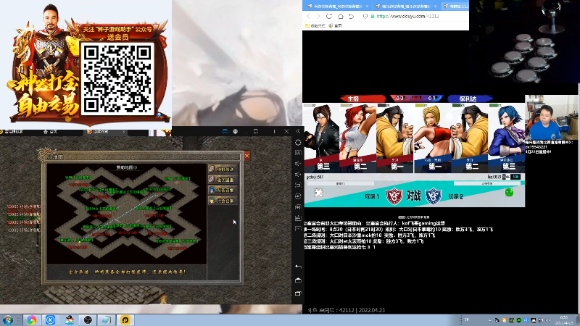Click browser undo/restore tab icon
This screenshot has height=326, width=580.
tap(352, 16)
